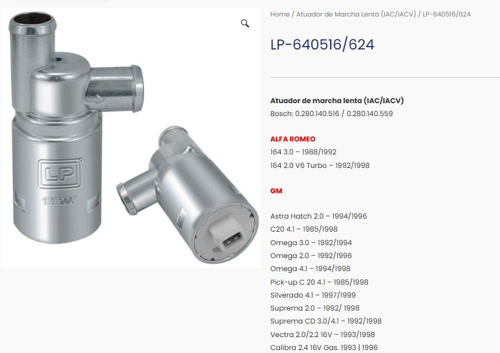This screenshot has width=500, height=353.
Task: Select the red ALFA ROMEO heading
Action: [x=292, y=139]
